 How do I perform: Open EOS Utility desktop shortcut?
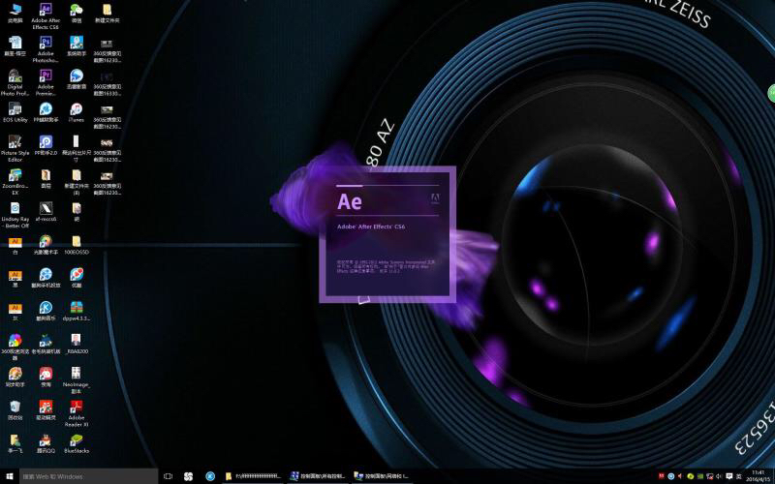[x=15, y=112]
